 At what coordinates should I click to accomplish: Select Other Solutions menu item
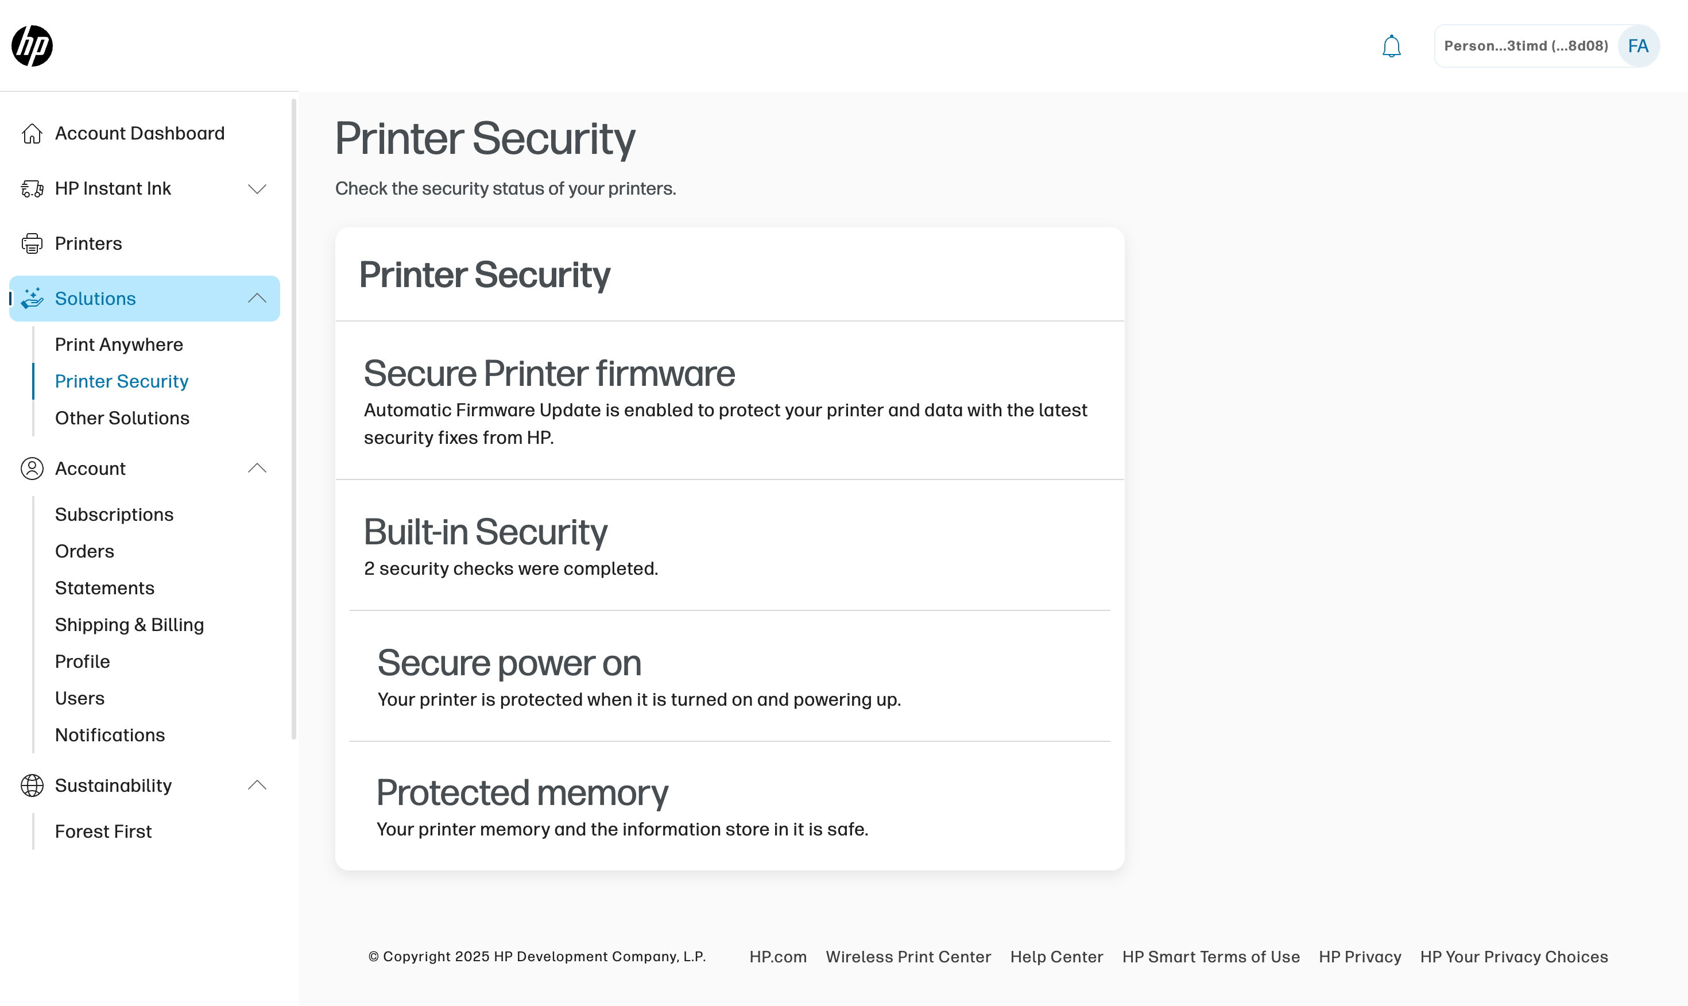(x=122, y=417)
